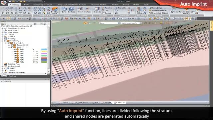
Task: Open the Seepage/Consolidation Analysis ribbon tab
Action: [72, 5]
